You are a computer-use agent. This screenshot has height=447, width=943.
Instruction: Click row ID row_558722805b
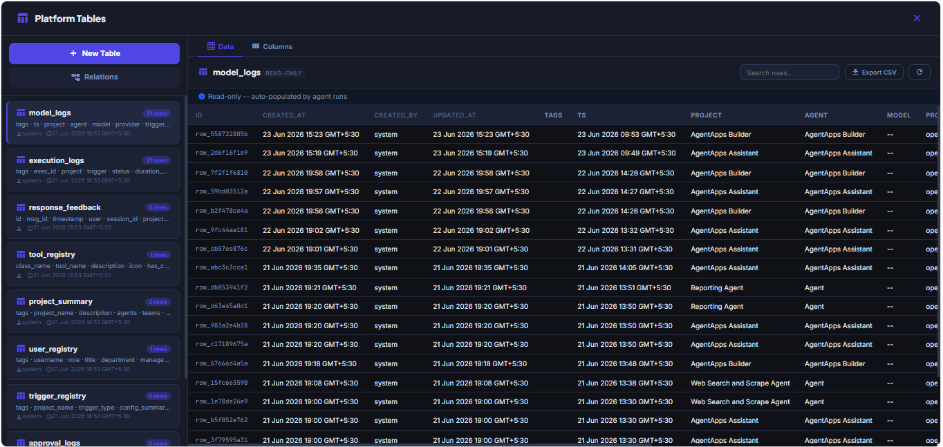(x=221, y=134)
